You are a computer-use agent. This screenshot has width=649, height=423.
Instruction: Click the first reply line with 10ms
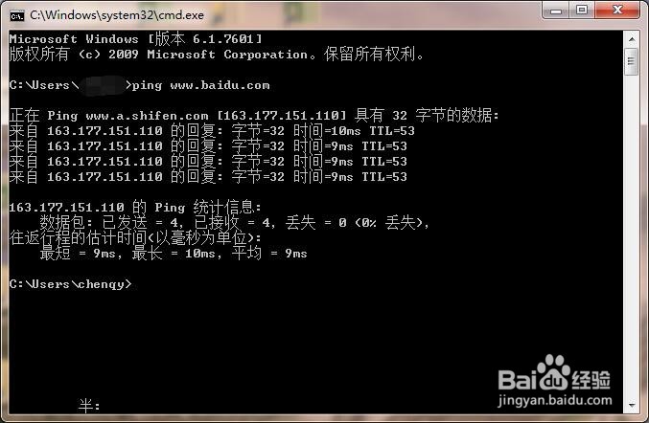point(212,131)
